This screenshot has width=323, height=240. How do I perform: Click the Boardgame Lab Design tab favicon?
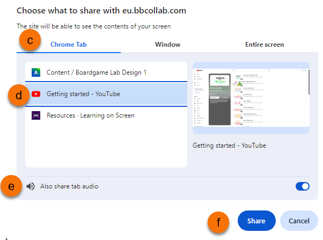pyautogui.click(x=36, y=72)
